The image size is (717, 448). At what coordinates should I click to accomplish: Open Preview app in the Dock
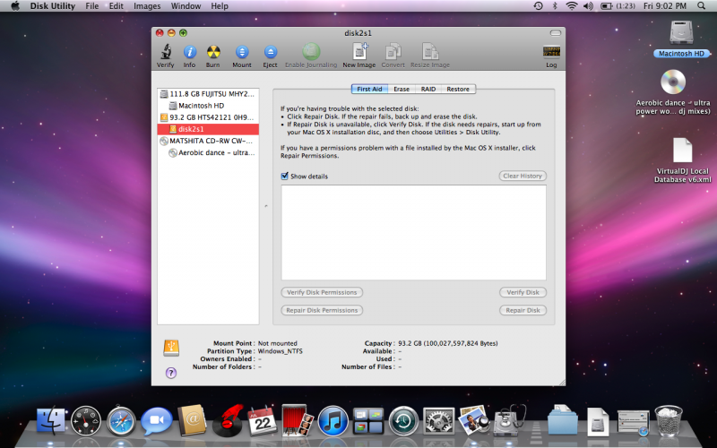pos(473,419)
